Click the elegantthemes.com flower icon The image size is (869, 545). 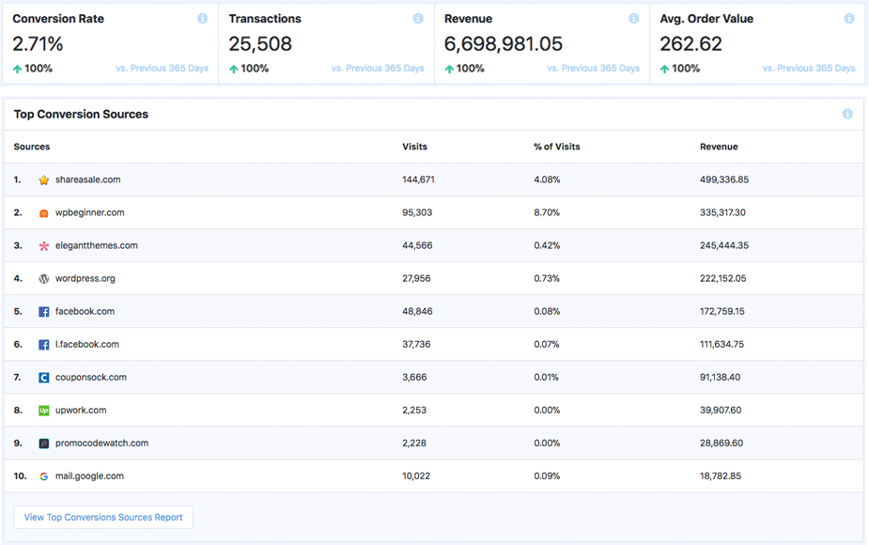tap(43, 245)
